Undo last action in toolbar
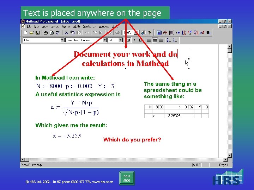Screen dimensions: 254x190 87,33
